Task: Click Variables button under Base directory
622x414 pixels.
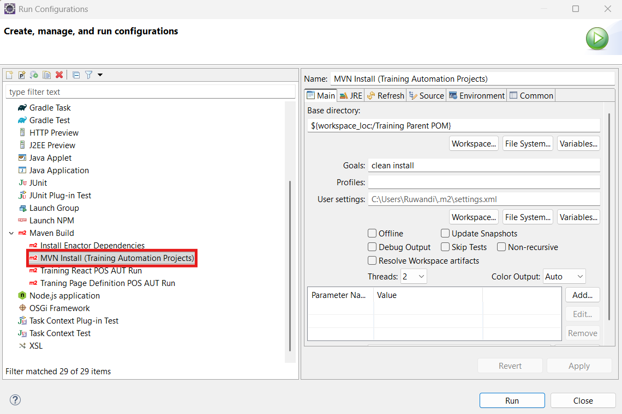Action: coord(578,144)
